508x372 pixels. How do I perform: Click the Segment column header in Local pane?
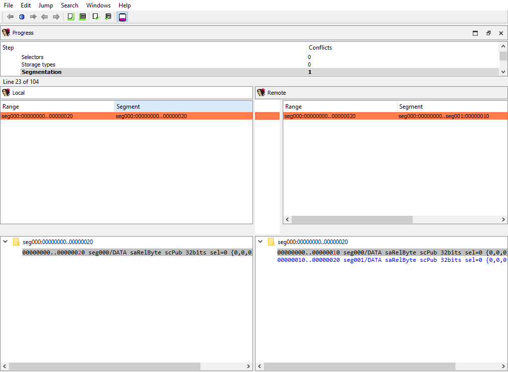(x=183, y=107)
